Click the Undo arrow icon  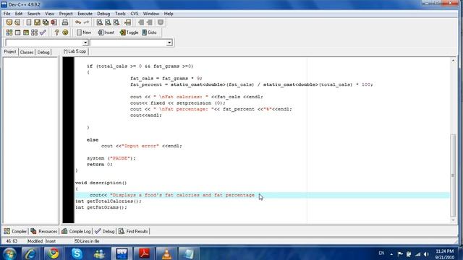click(78, 22)
